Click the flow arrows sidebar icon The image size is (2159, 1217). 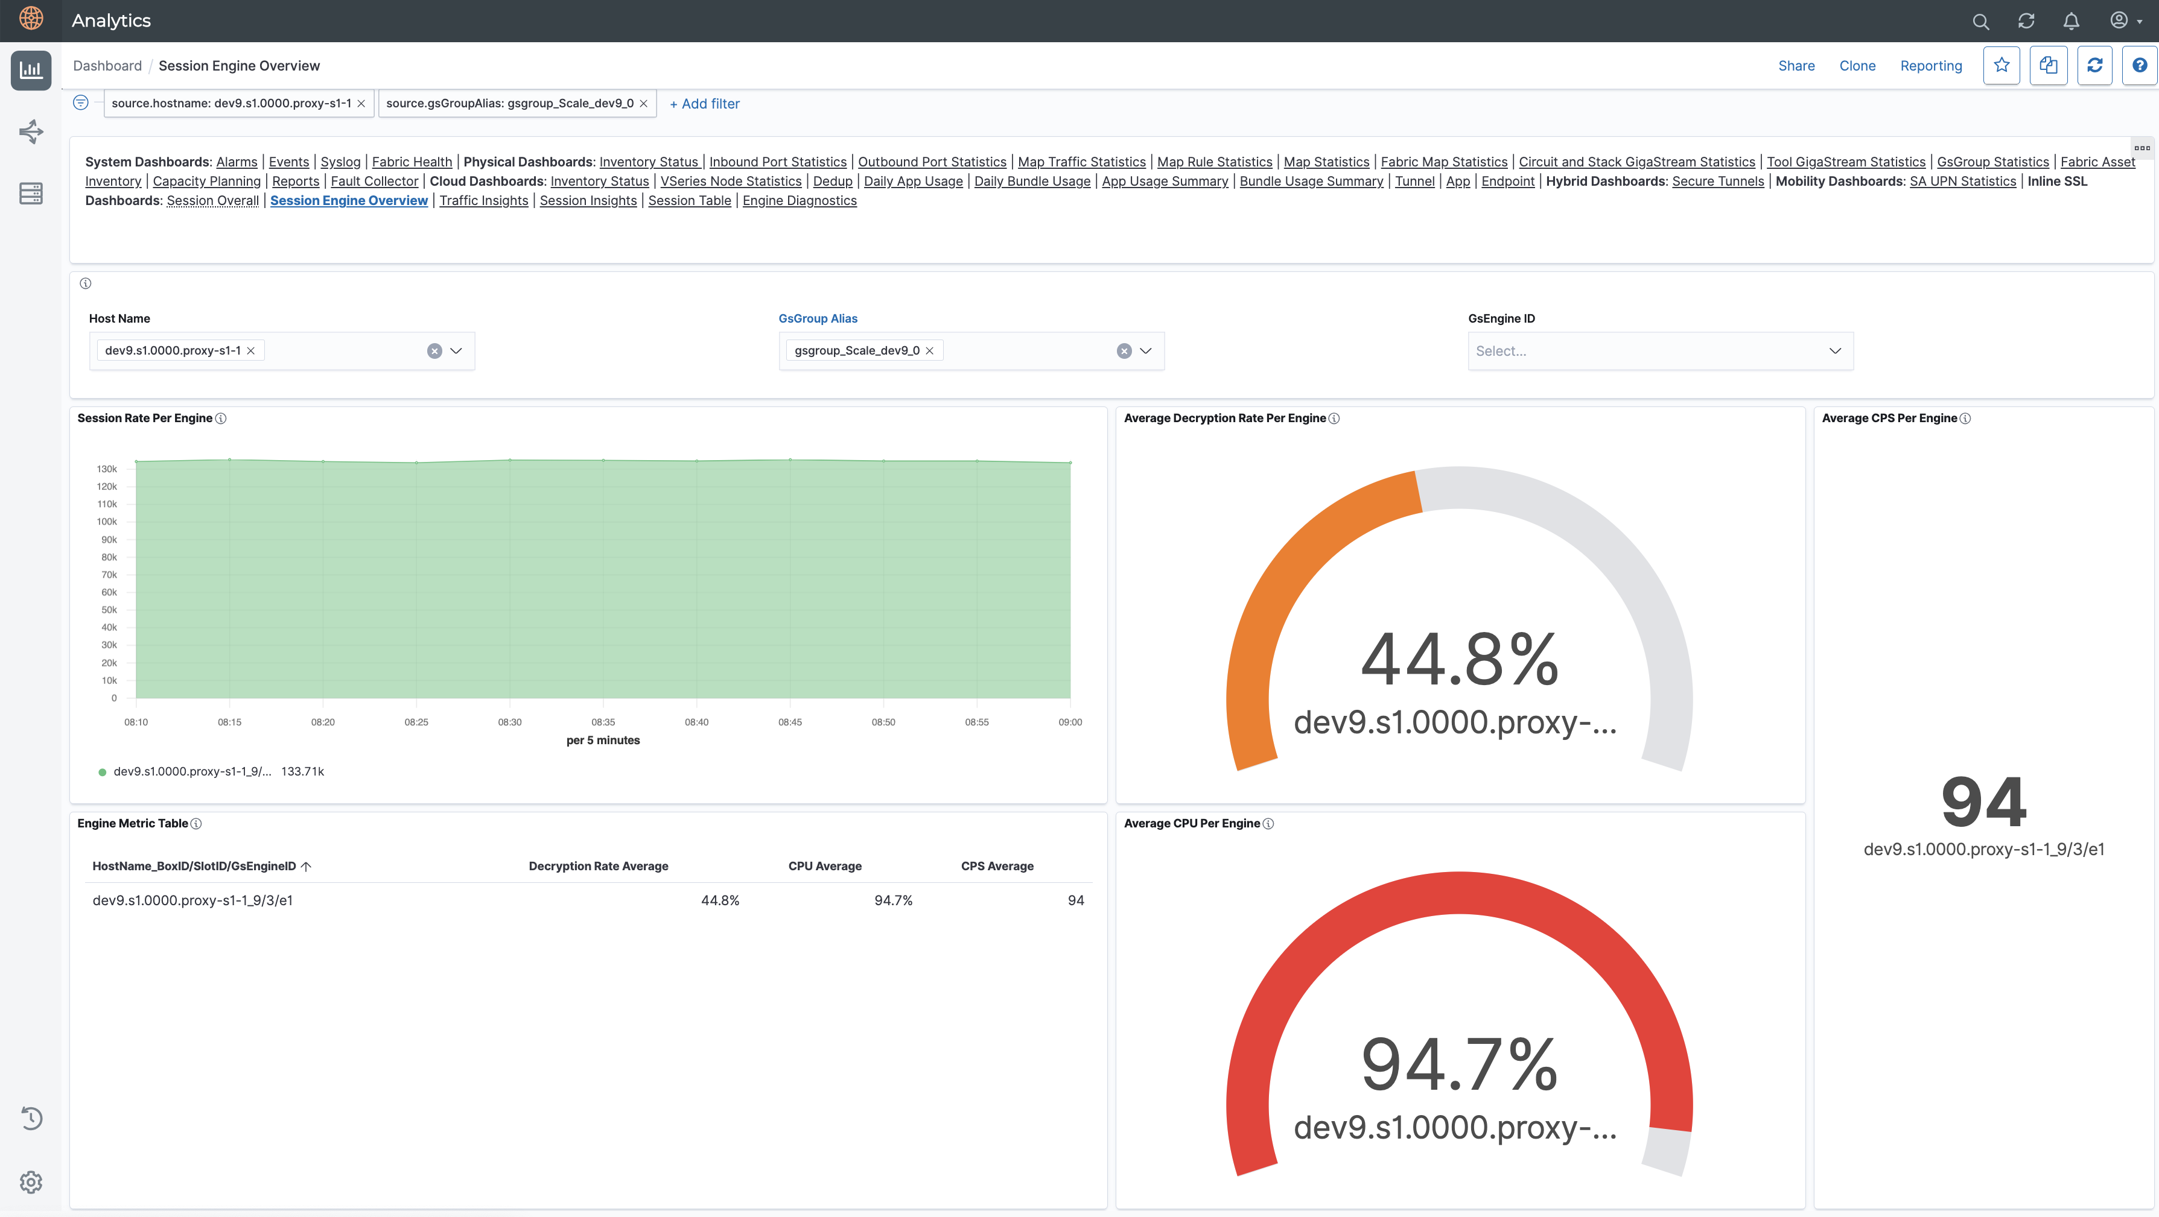(31, 131)
